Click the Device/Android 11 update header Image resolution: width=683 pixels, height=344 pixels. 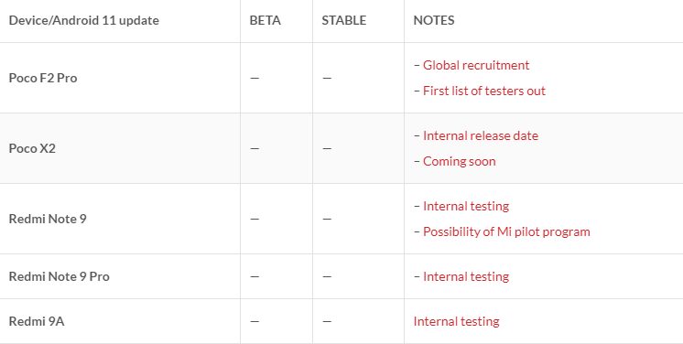tap(83, 20)
